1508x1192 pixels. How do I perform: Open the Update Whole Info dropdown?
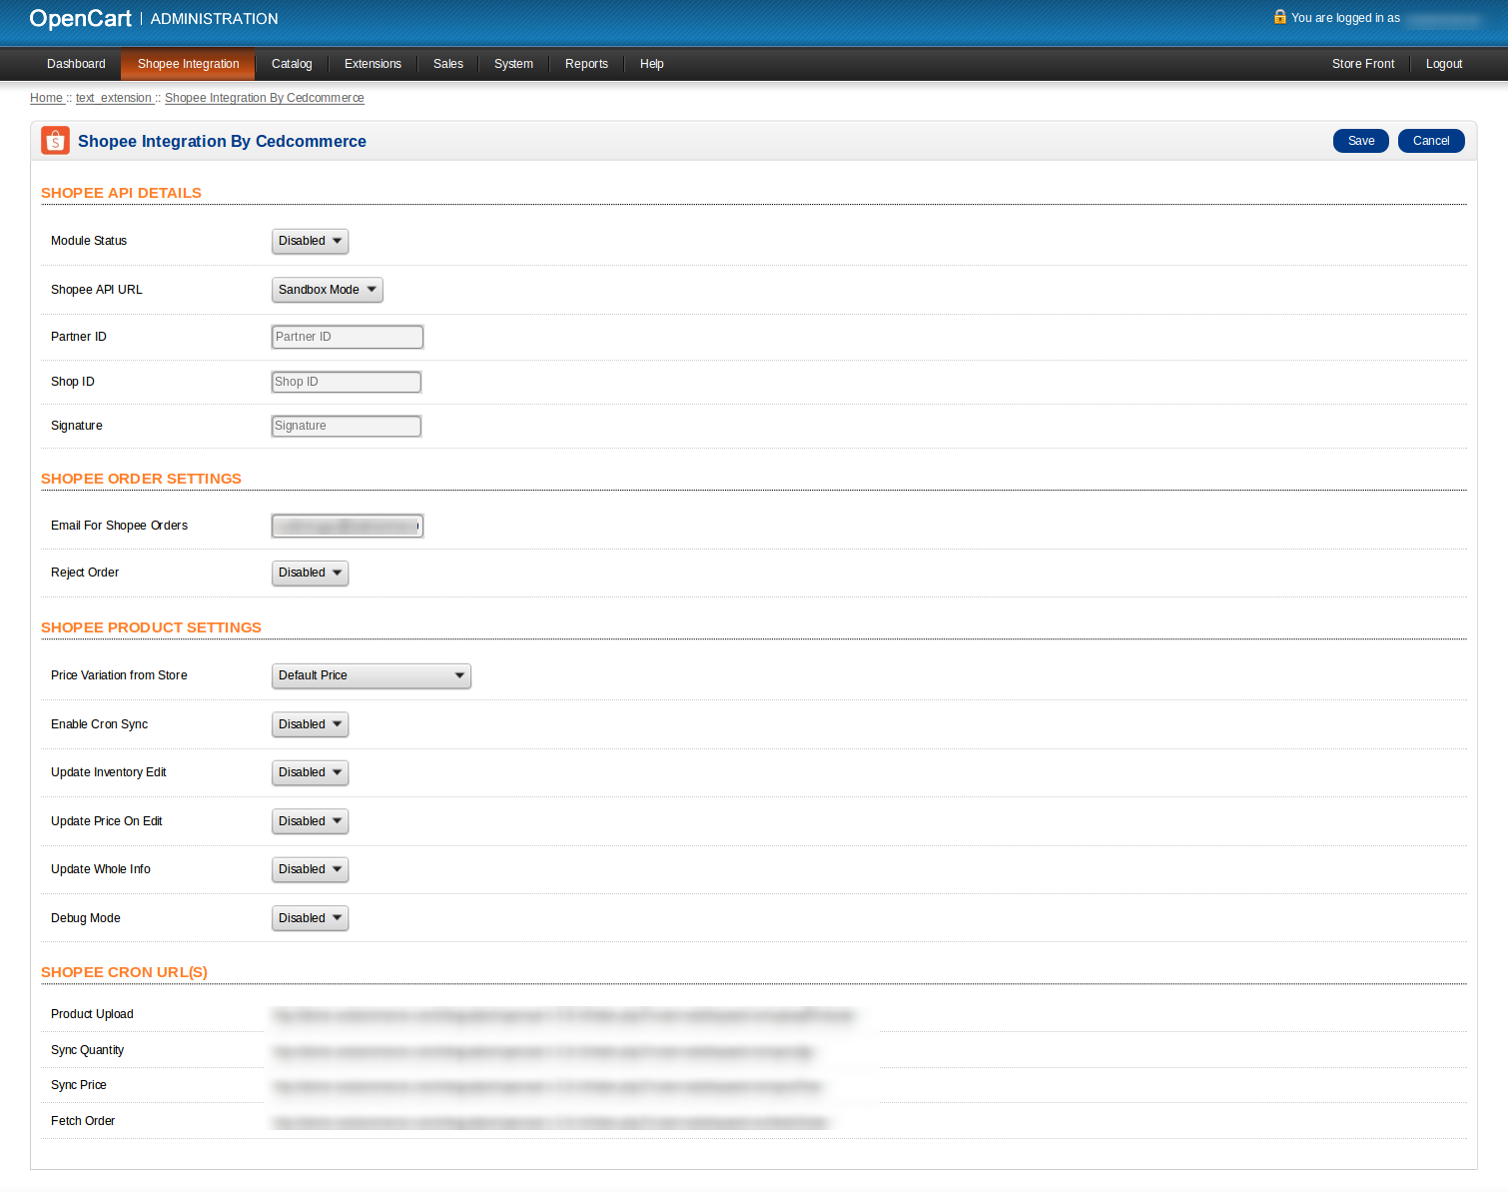[x=310, y=869]
